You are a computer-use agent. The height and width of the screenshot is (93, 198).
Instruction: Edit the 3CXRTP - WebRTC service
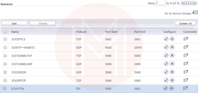(x=166, y=47)
